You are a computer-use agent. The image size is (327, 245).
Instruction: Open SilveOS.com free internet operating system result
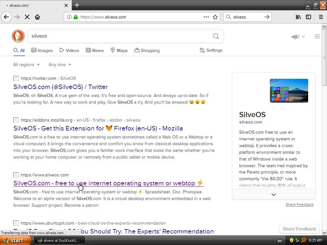108,183
